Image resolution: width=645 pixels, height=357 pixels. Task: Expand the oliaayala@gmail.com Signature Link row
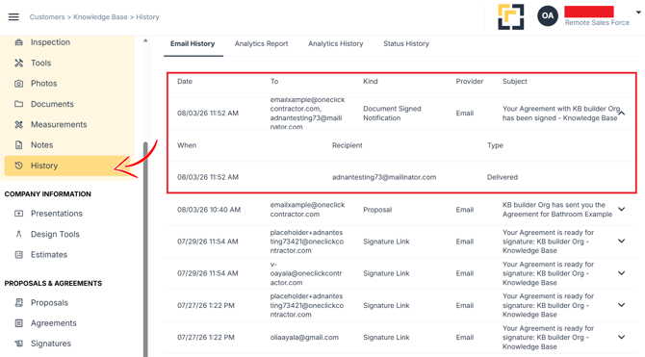pos(622,337)
